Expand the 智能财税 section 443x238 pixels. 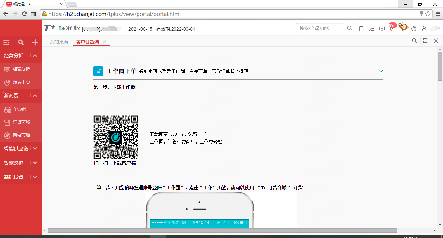click(x=21, y=163)
